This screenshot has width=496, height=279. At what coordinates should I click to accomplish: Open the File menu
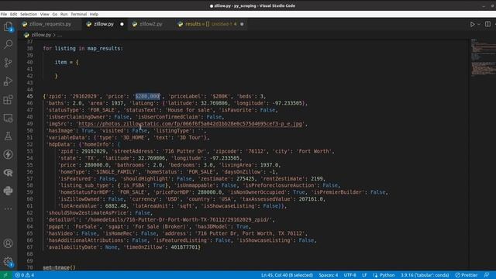4,14
